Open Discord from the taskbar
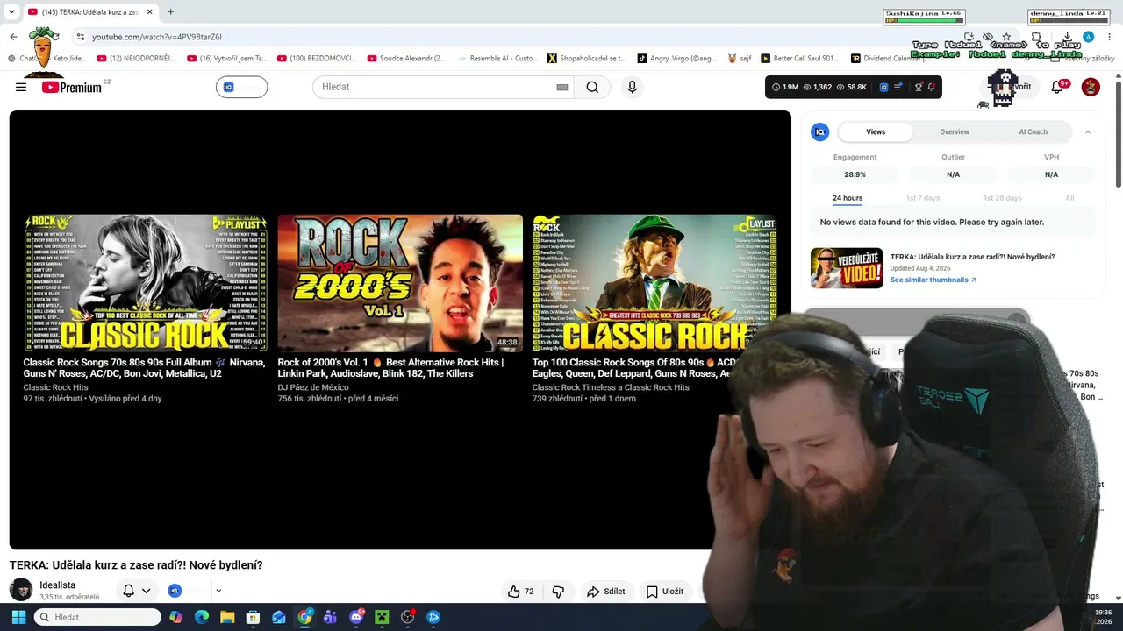This screenshot has width=1123, height=631. [x=356, y=617]
